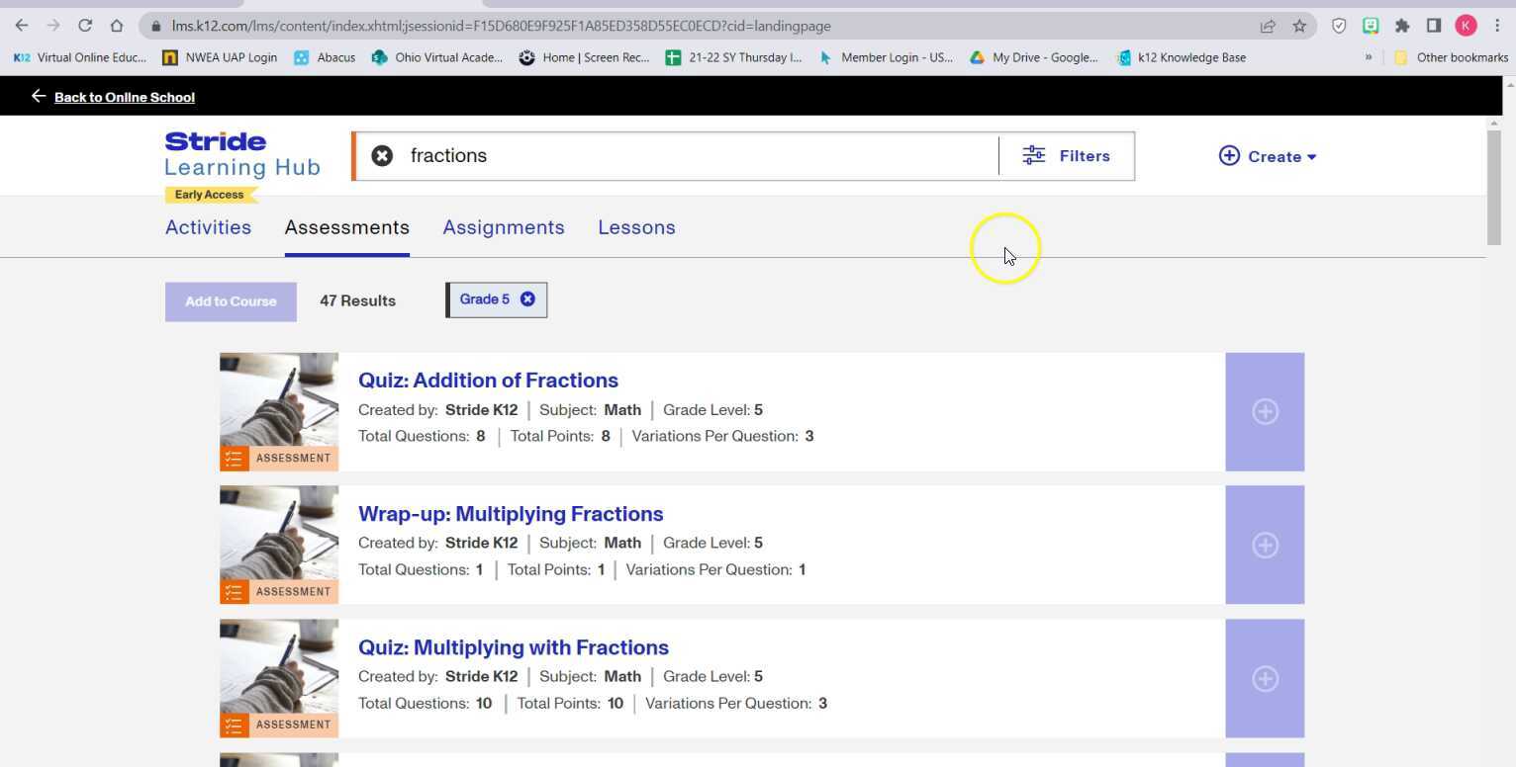This screenshot has width=1516, height=767.
Task: Open the browser extensions puzzle icon
Action: (x=1402, y=26)
